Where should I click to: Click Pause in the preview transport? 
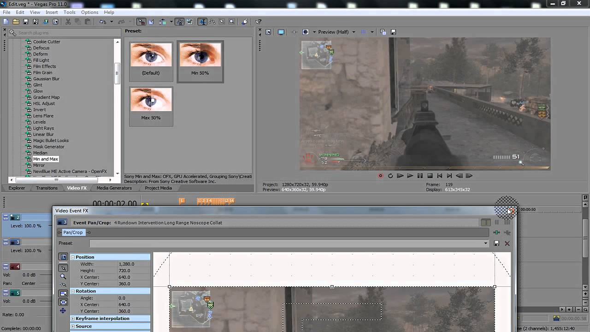point(420,176)
